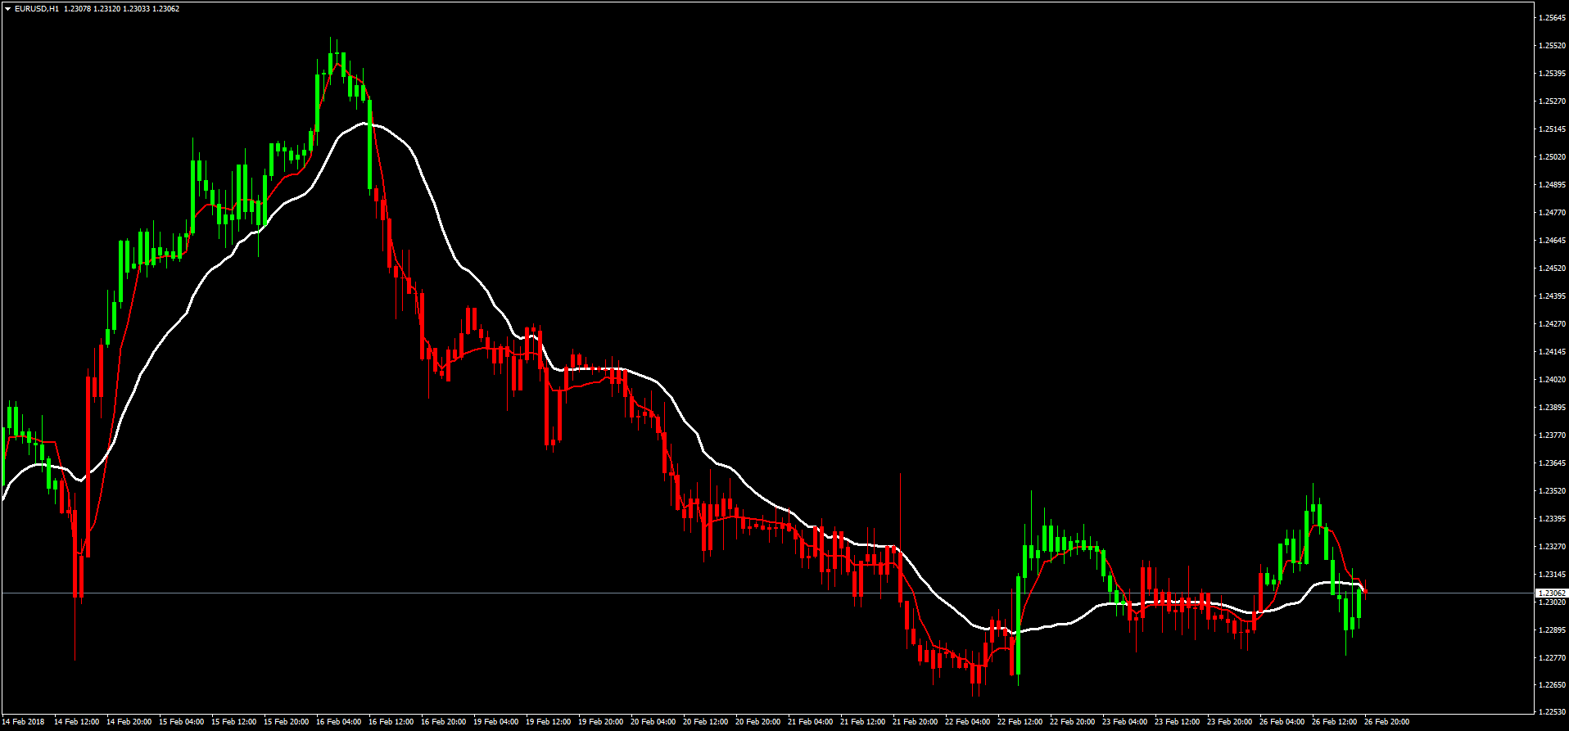Image resolution: width=1569 pixels, height=731 pixels.
Task: Click the 26 Feb 04:00 time label
Action: point(1282,722)
